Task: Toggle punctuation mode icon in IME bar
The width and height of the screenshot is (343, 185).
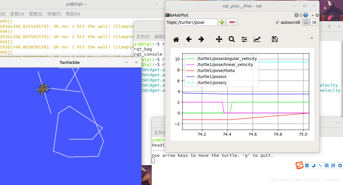Action: pyautogui.click(x=320, y=165)
